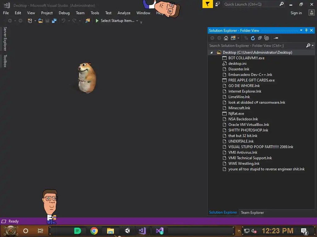Click the steampunk Start button
Viewport: 317px width, 237px height.
(x=11, y=231)
